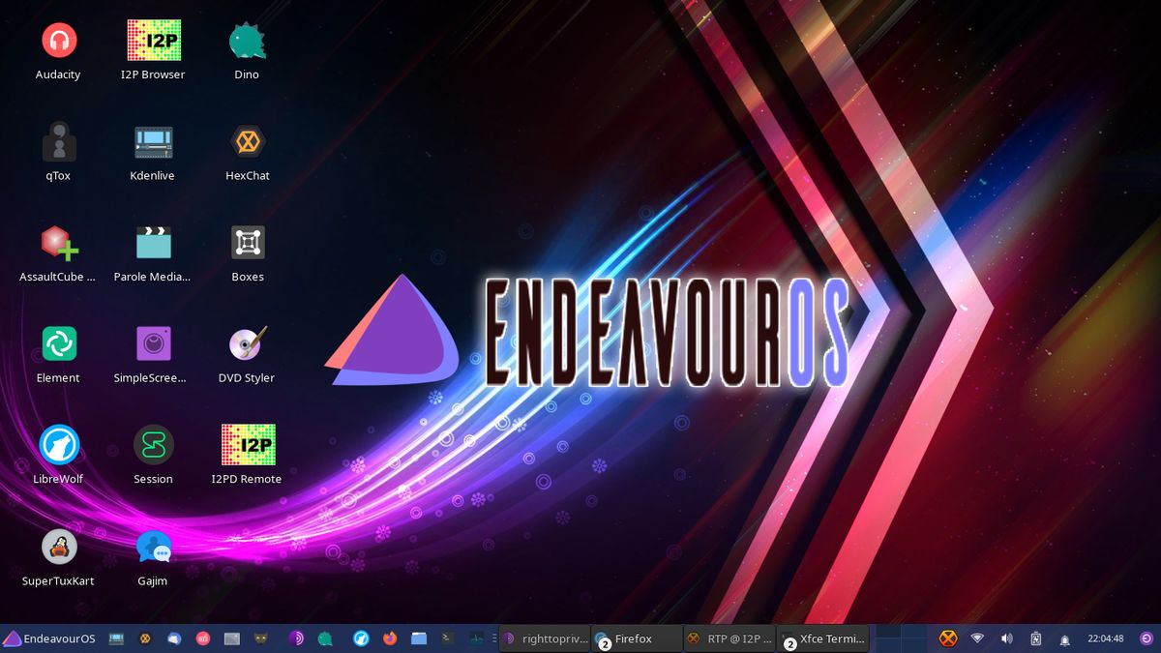Launch SuperTuxKart racing game
Viewport: 1161px width, 653px height.
coord(58,548)
